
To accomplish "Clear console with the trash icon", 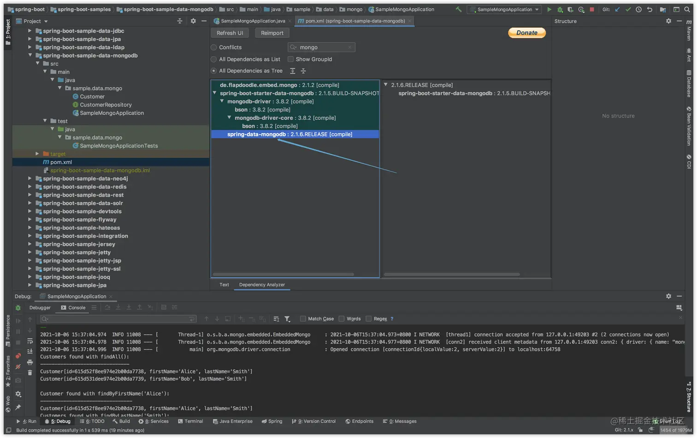I will point(30,373).
